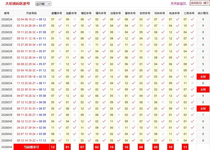This screenshot has width=210, height=150.
Task: Click the 天天彩宝贝 marquee text
Action: click(x=179, y=4)
